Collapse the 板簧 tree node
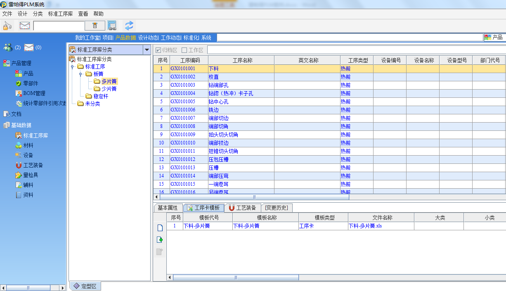This screenshot has width=506, height=291. pyautogui.click(x=80, y=74)
